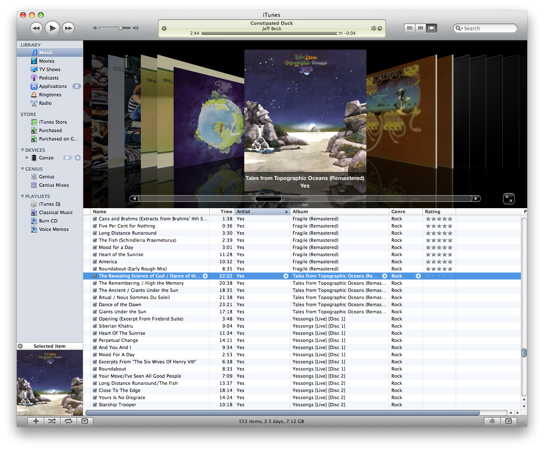
Task: Collapse the PLAYLISTS section
Action: click(x=22, y=196)
